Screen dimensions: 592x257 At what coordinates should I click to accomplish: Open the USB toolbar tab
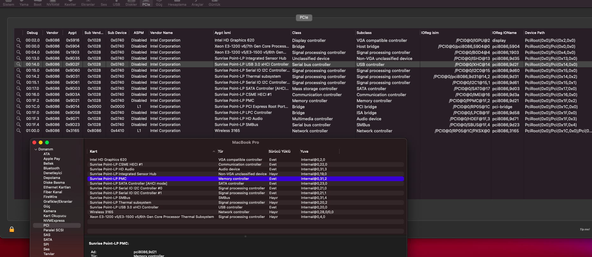point(116,3)
